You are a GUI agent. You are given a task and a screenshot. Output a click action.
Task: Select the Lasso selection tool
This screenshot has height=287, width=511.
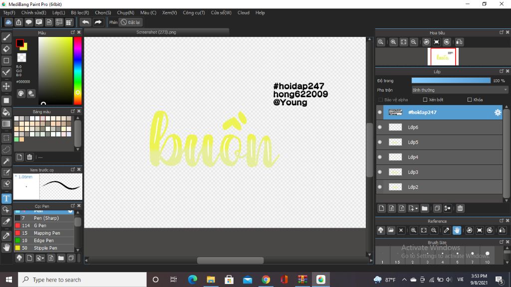[x=6, y=149]
